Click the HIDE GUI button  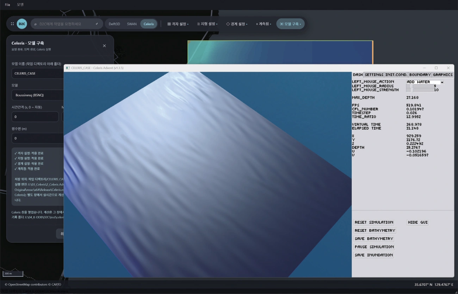click(x=417, y=222)
